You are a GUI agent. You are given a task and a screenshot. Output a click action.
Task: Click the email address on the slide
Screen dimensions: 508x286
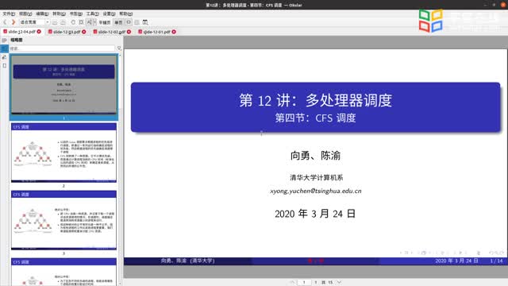[x=316, y=191]
